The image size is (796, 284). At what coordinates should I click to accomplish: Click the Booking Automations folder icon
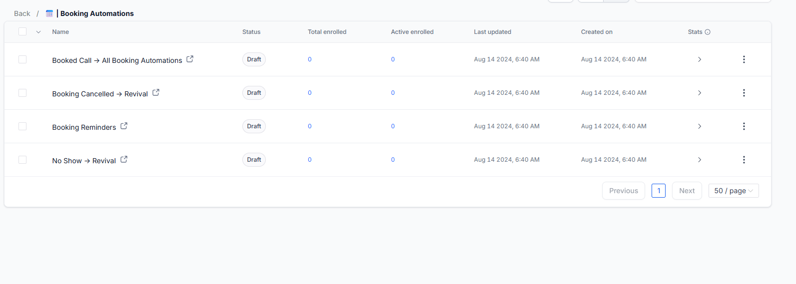pyautogui.click(x=49, y=13)
